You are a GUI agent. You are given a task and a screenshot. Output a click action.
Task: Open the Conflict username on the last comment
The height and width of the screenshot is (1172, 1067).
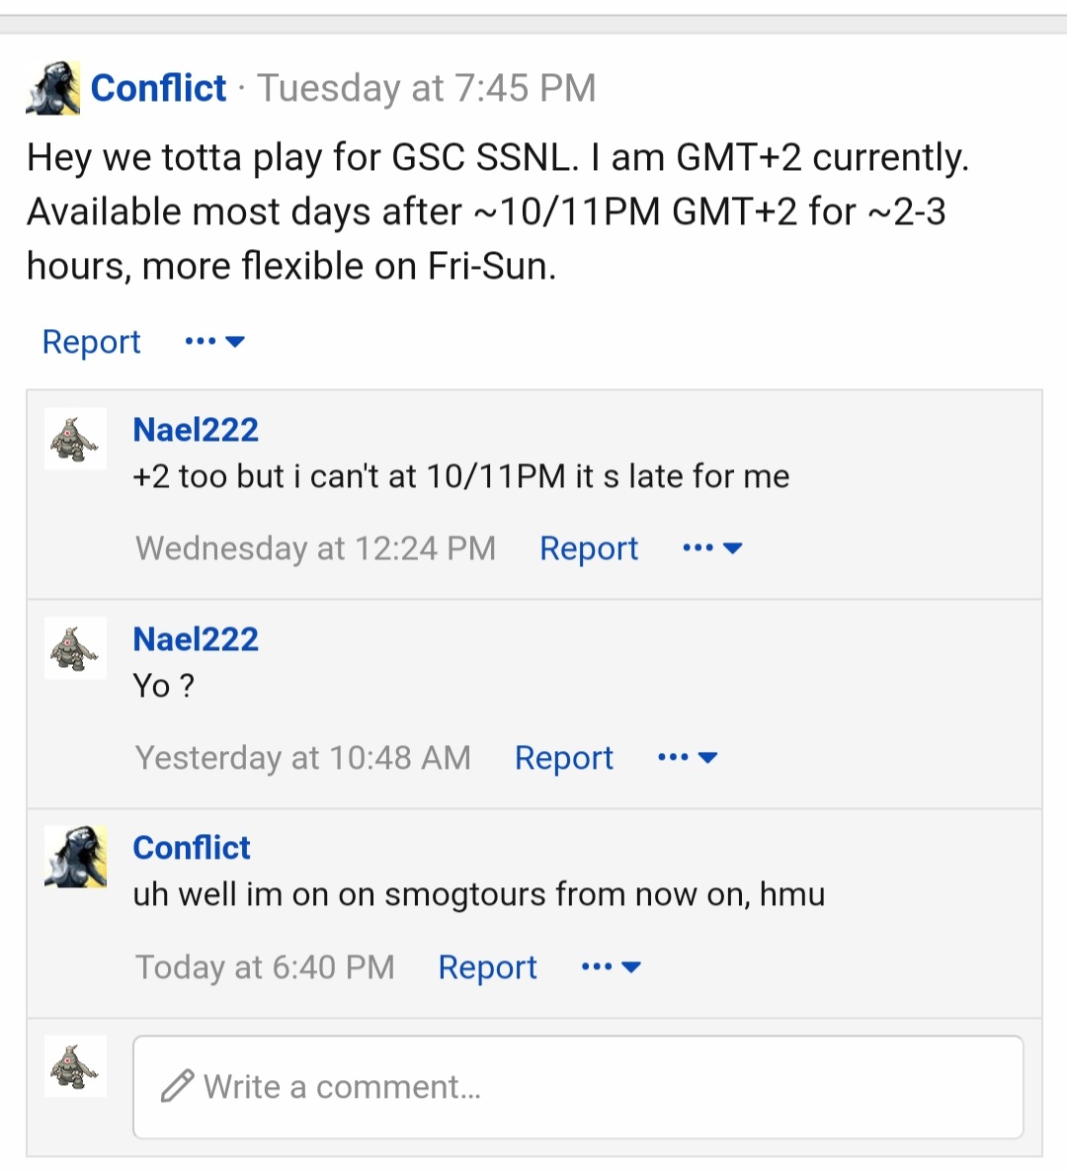coord(192,848)
